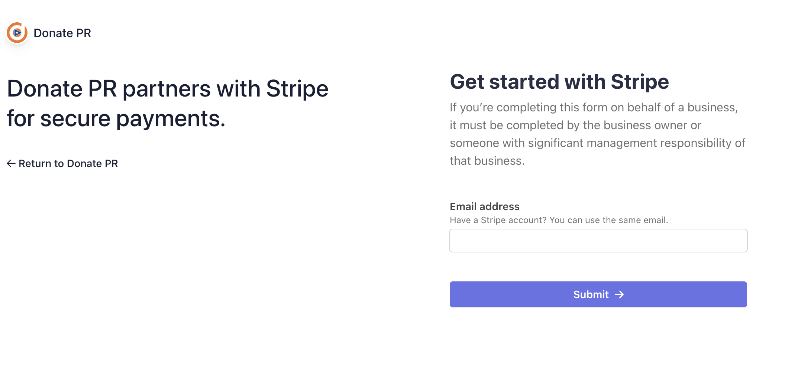Click the Donate PR circular logo icon

(x=17, y=33)
